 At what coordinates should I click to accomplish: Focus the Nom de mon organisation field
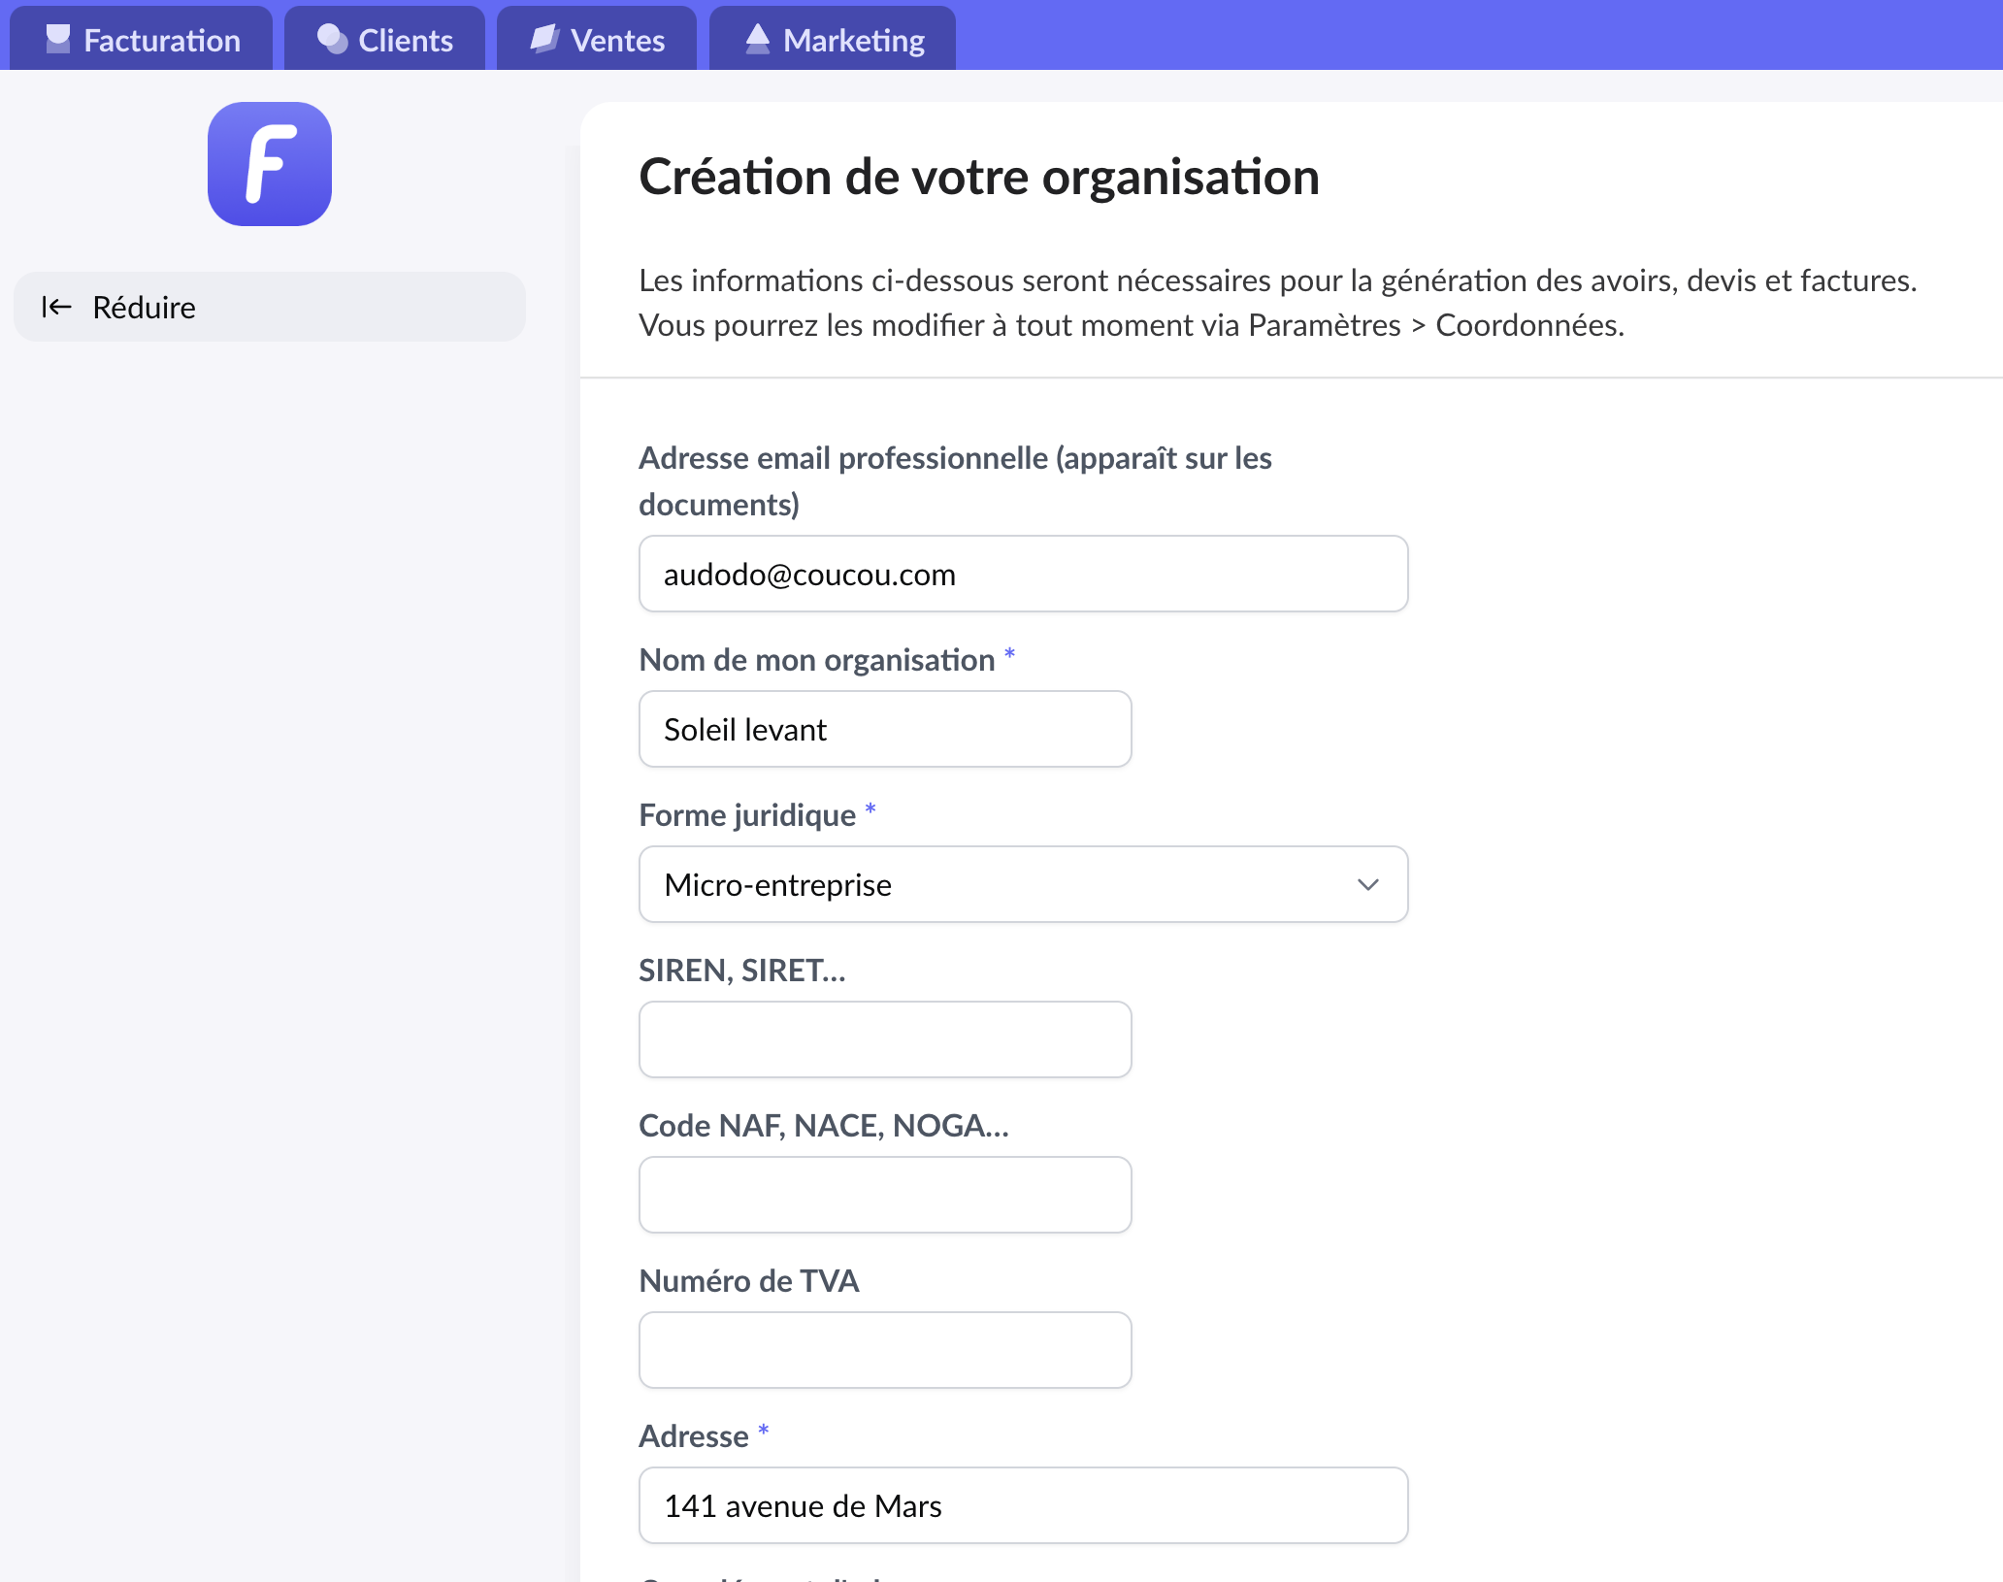[885, 729]
